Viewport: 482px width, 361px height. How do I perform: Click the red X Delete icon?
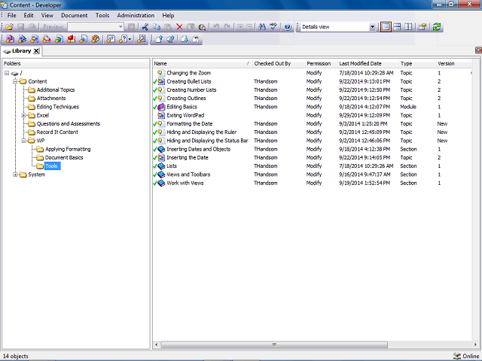click(179, 27)
